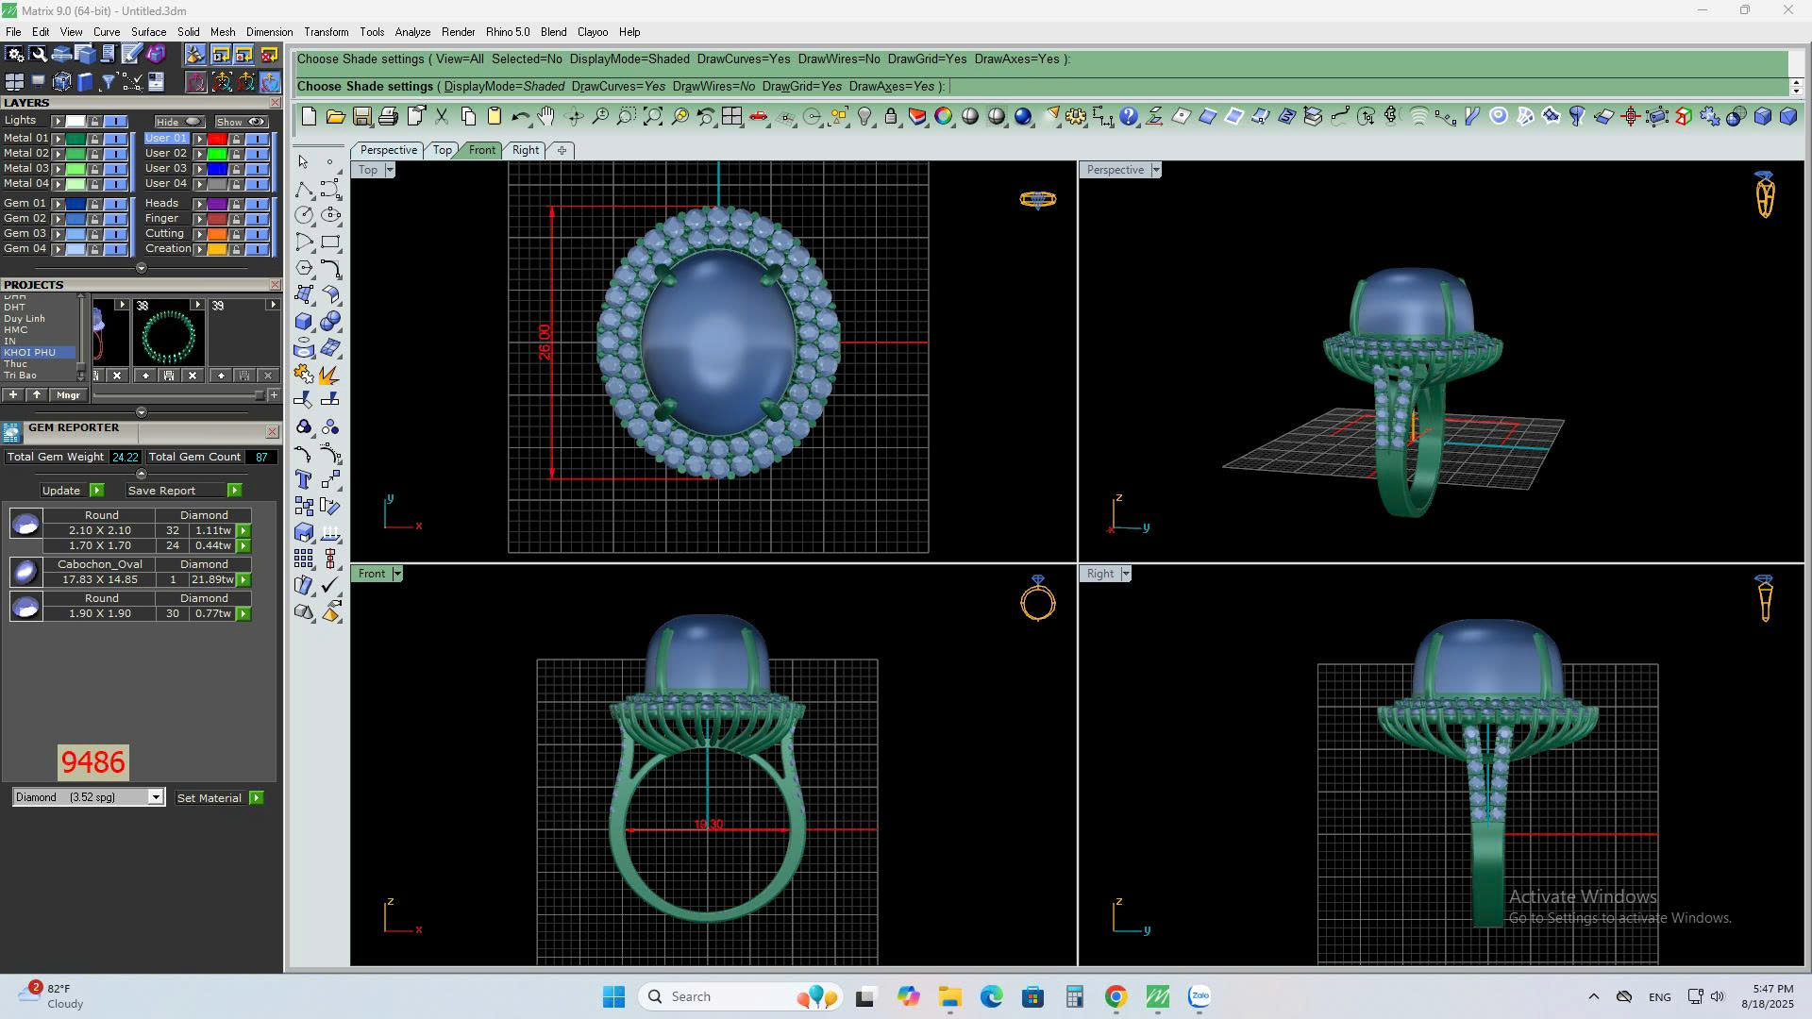The image size is (1812, 1019).
Task: Click the Text tool icon
Action: coord(303,479)
